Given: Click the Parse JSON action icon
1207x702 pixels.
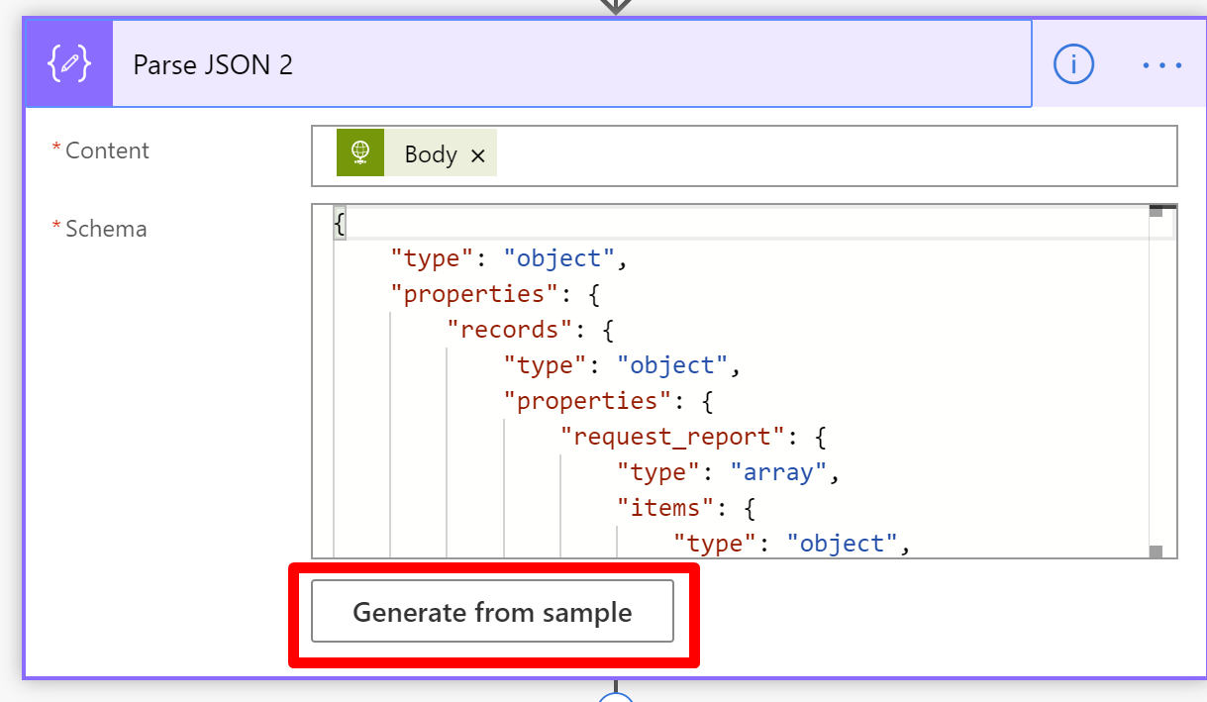Looking at the screenshot, I should (68, 65).
